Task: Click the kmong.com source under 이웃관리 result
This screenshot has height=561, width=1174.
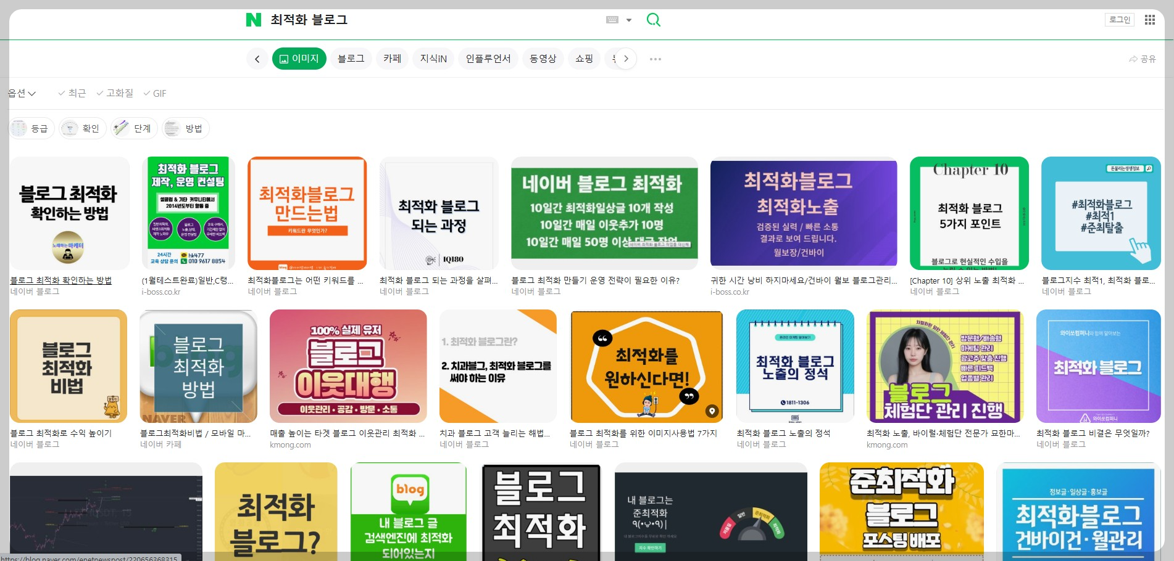Action: click(290, 444)
